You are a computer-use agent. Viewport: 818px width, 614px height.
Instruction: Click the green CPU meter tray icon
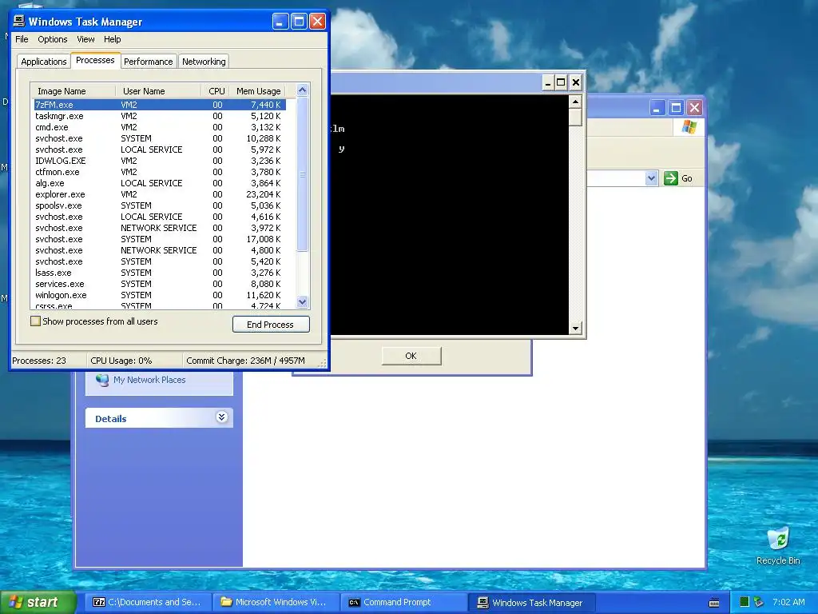745,602
